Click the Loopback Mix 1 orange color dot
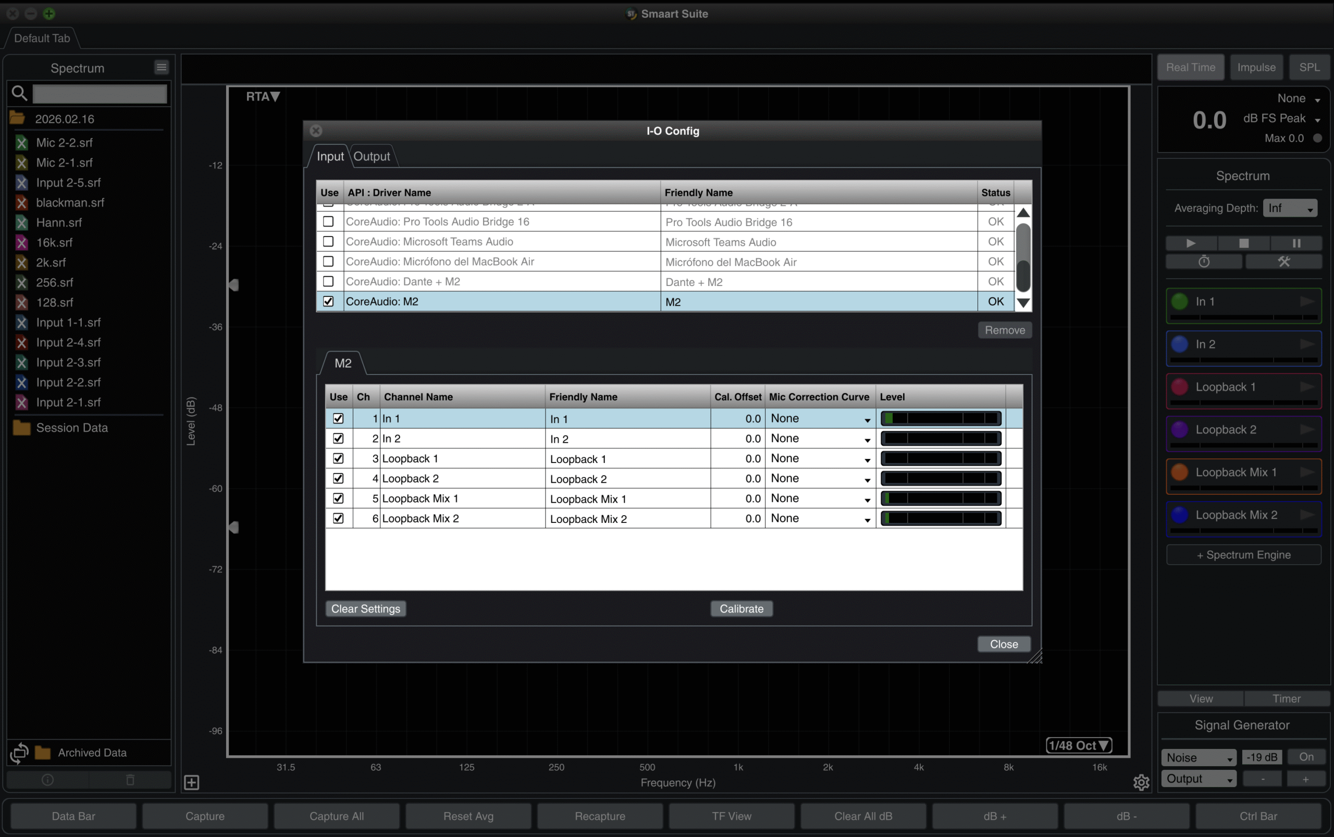This screenshot has height=837, width=1334. point(1180,472)
